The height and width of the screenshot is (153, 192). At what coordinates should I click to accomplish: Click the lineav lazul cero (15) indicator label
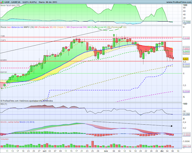pyautogui.click(x=10, y=5)
